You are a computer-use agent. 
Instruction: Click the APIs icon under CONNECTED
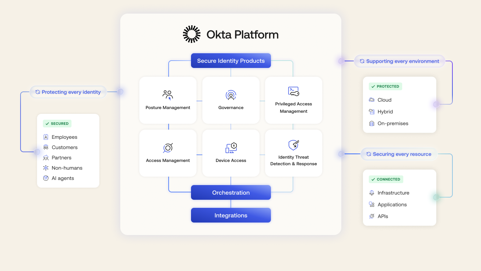371,216
